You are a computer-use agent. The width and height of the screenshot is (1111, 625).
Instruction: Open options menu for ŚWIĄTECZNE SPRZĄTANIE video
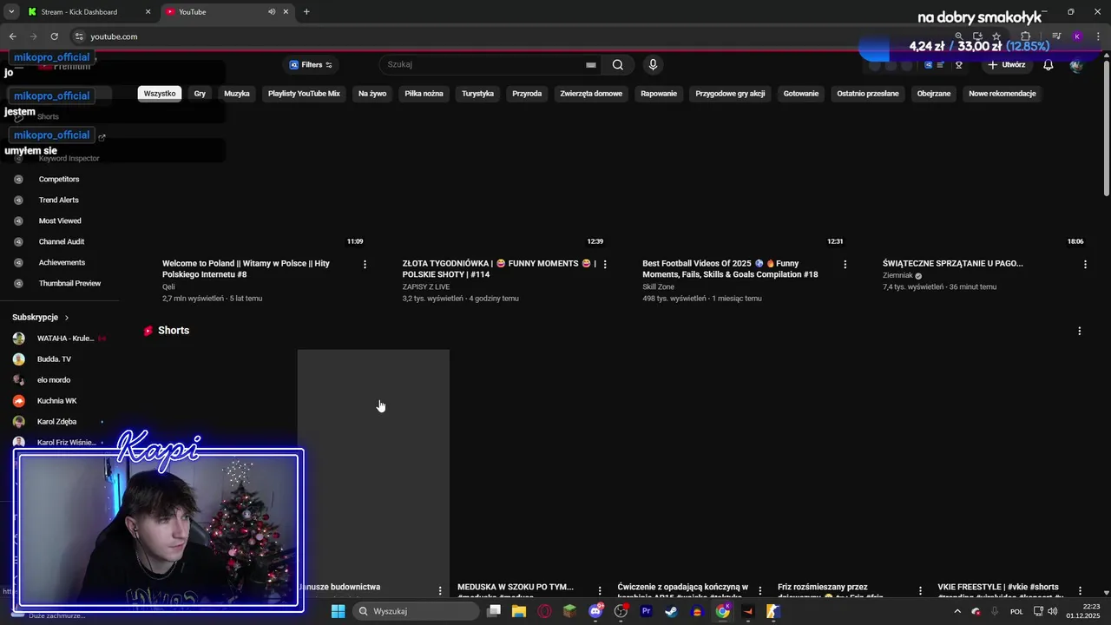pos(1085,264)
